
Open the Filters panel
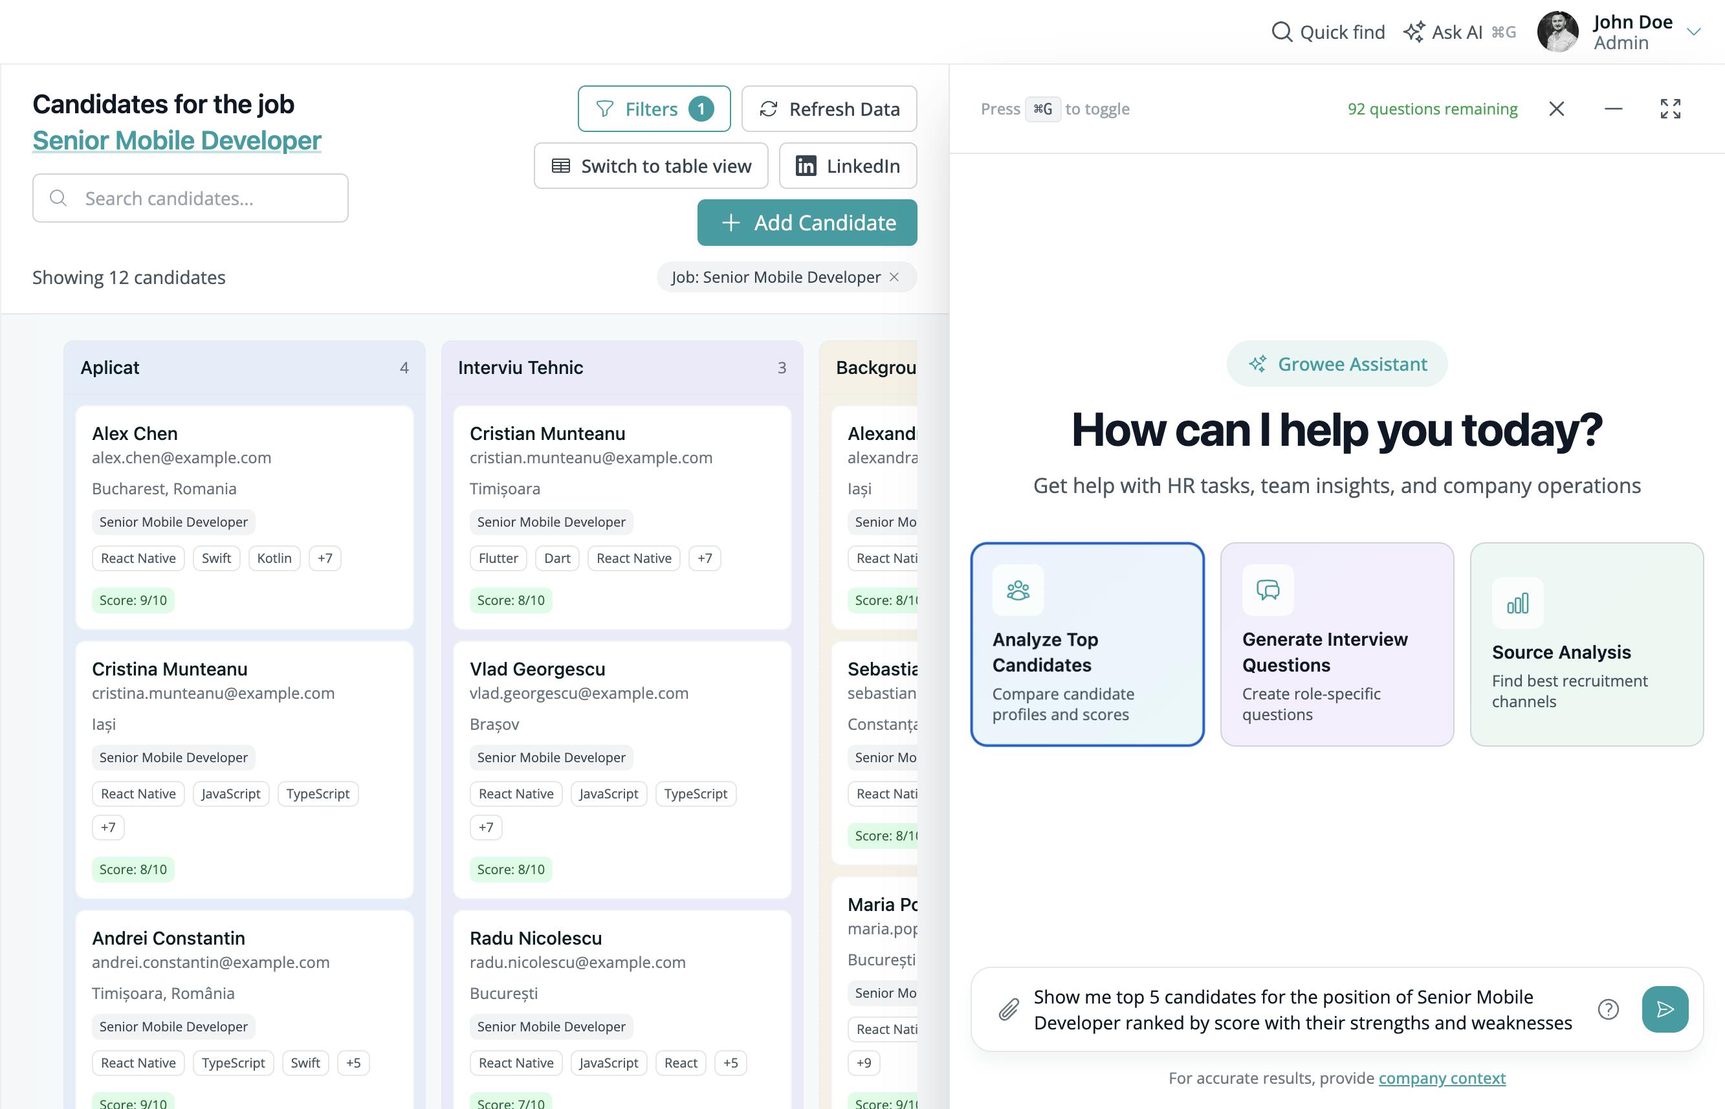pos(654,109)
